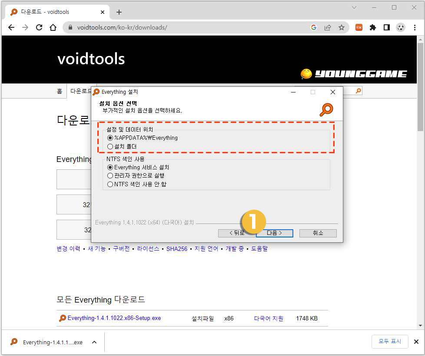Click the scrollbar down arrow
The width and height of the screenshot is (425, 356).
pyautogui.click(x=420, y=326)
